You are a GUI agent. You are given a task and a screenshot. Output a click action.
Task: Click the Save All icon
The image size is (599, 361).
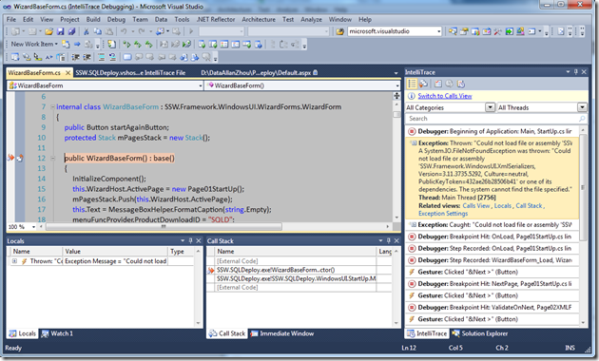[x=71, y=31]
